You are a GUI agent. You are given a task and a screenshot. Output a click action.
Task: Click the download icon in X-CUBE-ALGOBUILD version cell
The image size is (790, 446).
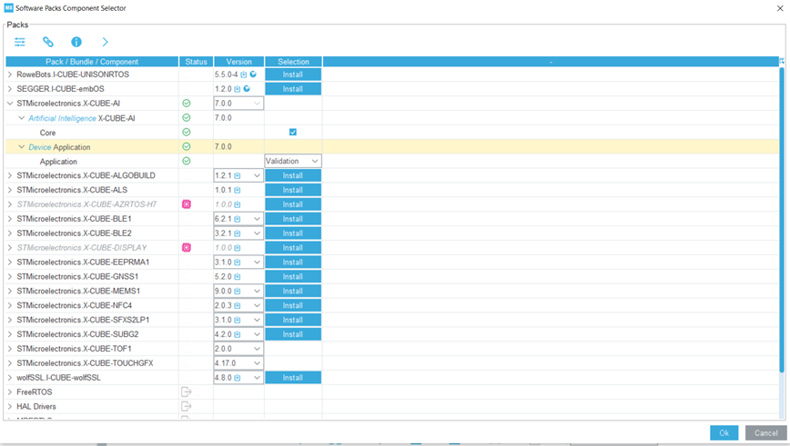coord(238,175)
